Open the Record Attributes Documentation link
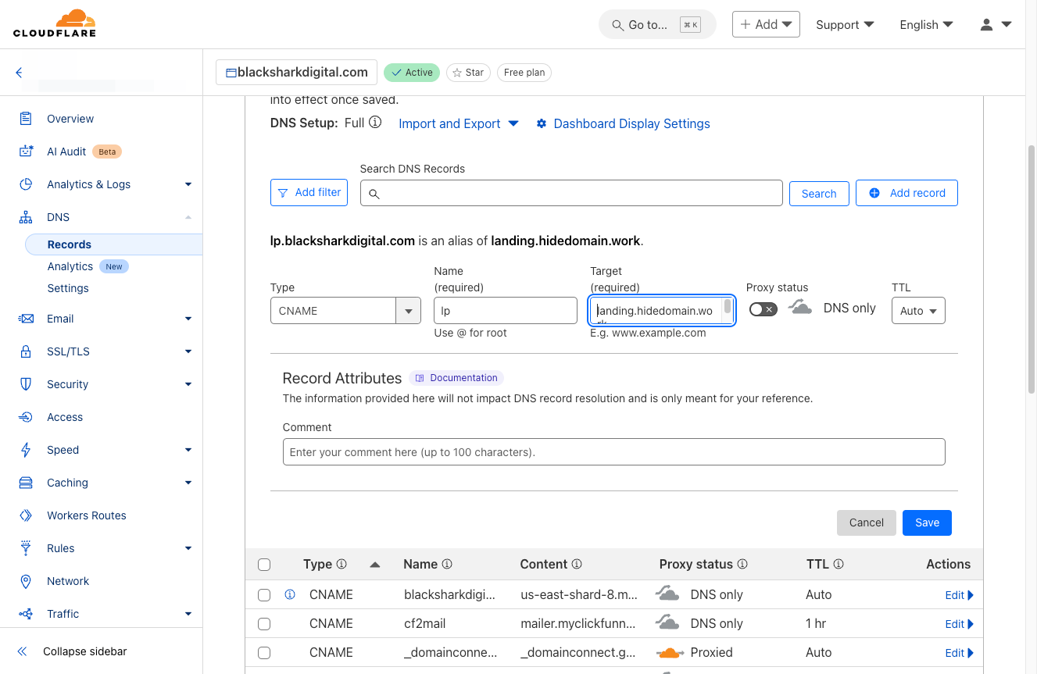 pyautogui.click(x=456, y=378)
